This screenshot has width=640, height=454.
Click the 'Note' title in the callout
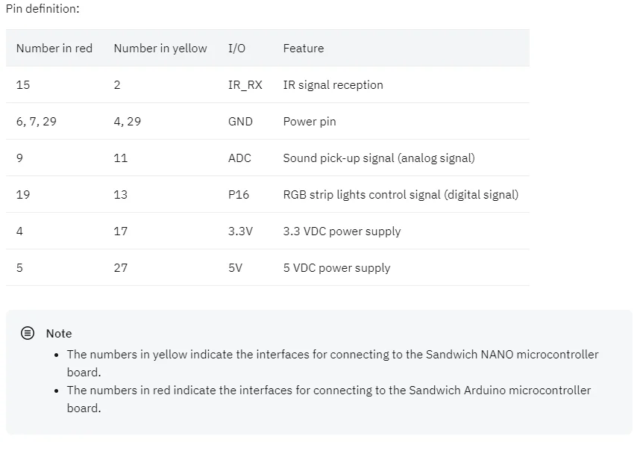[x=59, y=334]
